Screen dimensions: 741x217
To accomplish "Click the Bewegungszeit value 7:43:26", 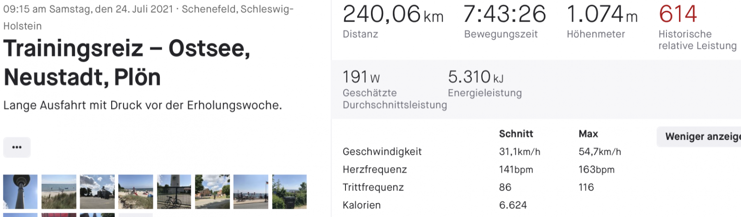I will click(x=504, y=14).
